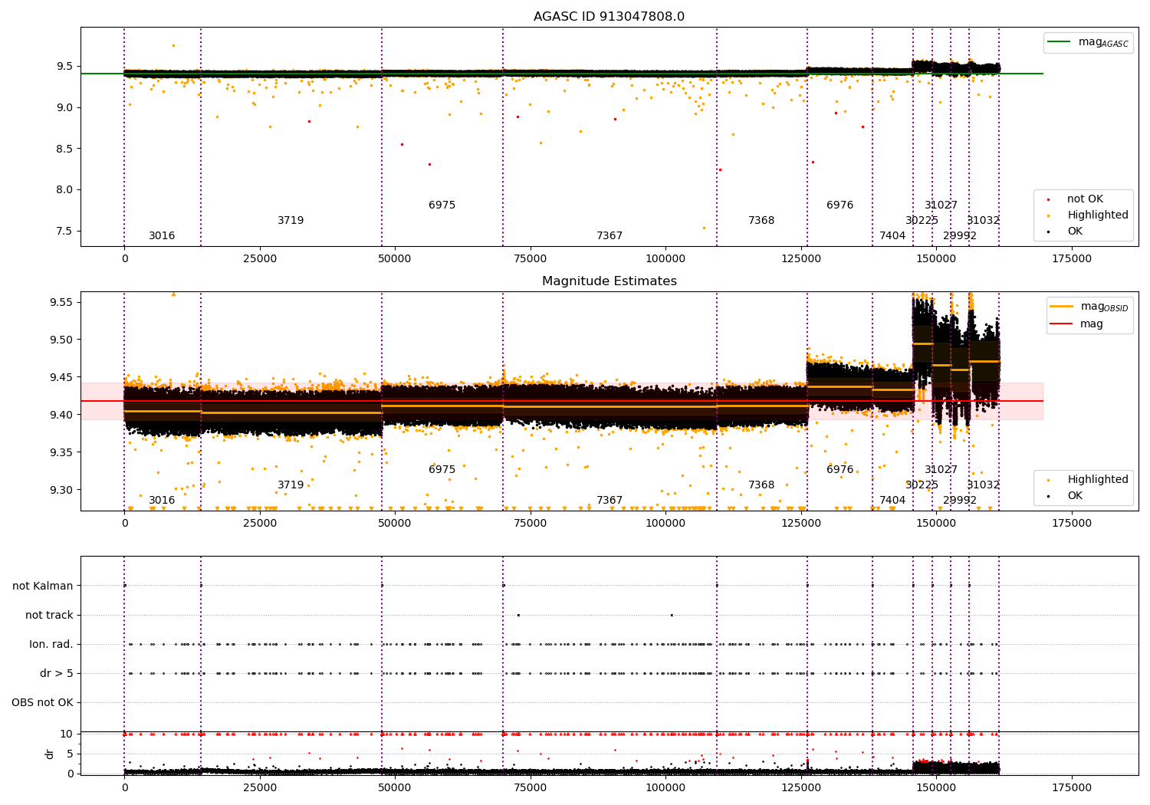
Task: Click OBSID label 7404 in Magnitude Estimates plot
Action: point(892,501)
